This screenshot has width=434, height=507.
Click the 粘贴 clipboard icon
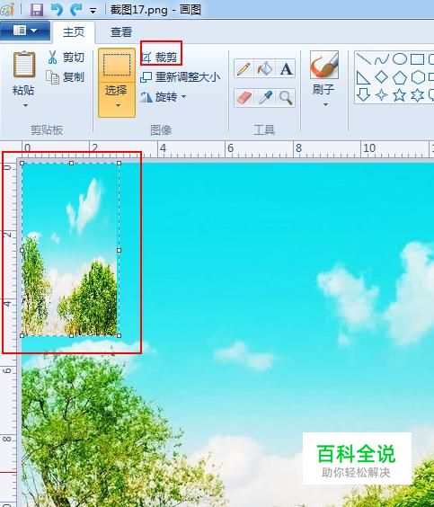pos(23,65)
